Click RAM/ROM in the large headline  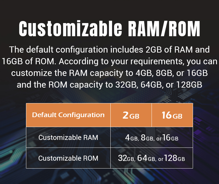pos(164,29)
